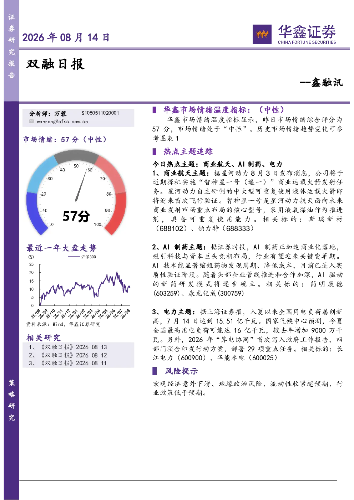
Task: Click the sentiment gauge dial chart
Action: click(x=76, y=192)
